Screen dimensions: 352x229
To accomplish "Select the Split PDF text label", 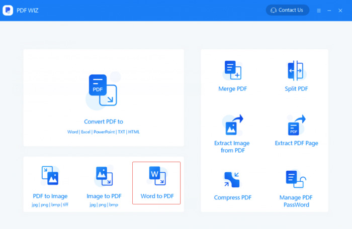I will pyautogui.click(x=296, y=89).
